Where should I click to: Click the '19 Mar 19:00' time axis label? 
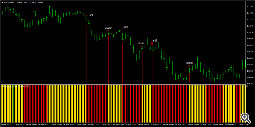[x=180, y=124]
